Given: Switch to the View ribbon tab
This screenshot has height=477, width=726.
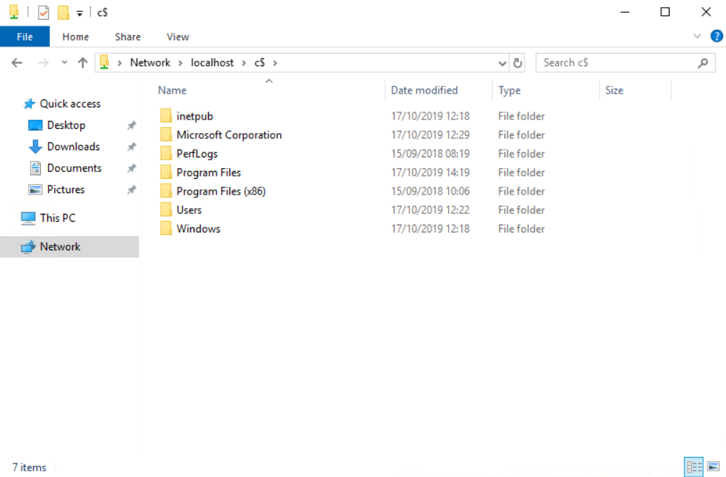Looking at the screenshot, I should pyautogui.click(x=178, y=36).
